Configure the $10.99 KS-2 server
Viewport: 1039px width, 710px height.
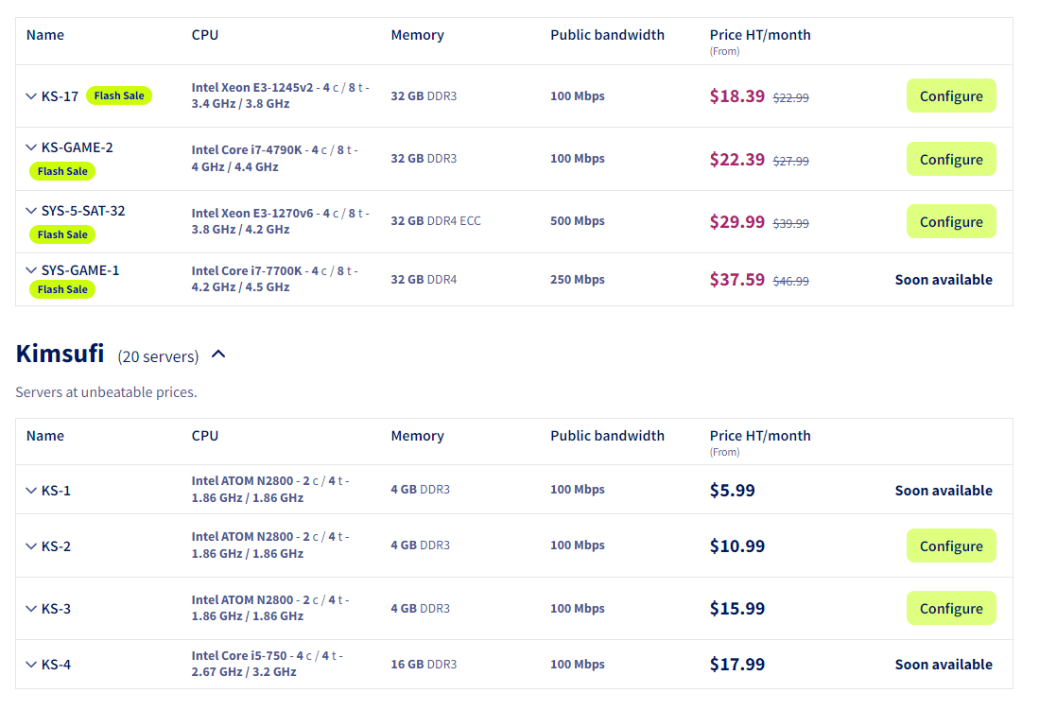tap(950, 546)
